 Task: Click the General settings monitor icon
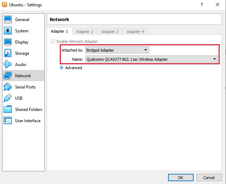tap(8, 20)
